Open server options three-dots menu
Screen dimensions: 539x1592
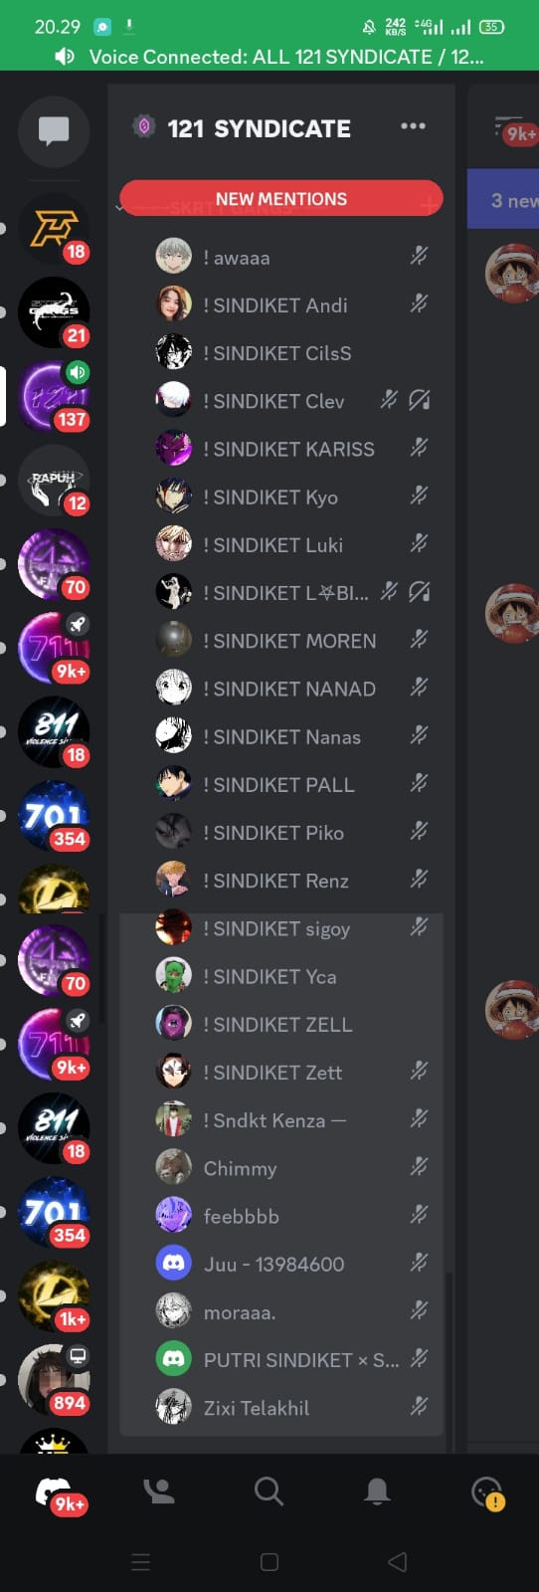(x=413, y=126)
